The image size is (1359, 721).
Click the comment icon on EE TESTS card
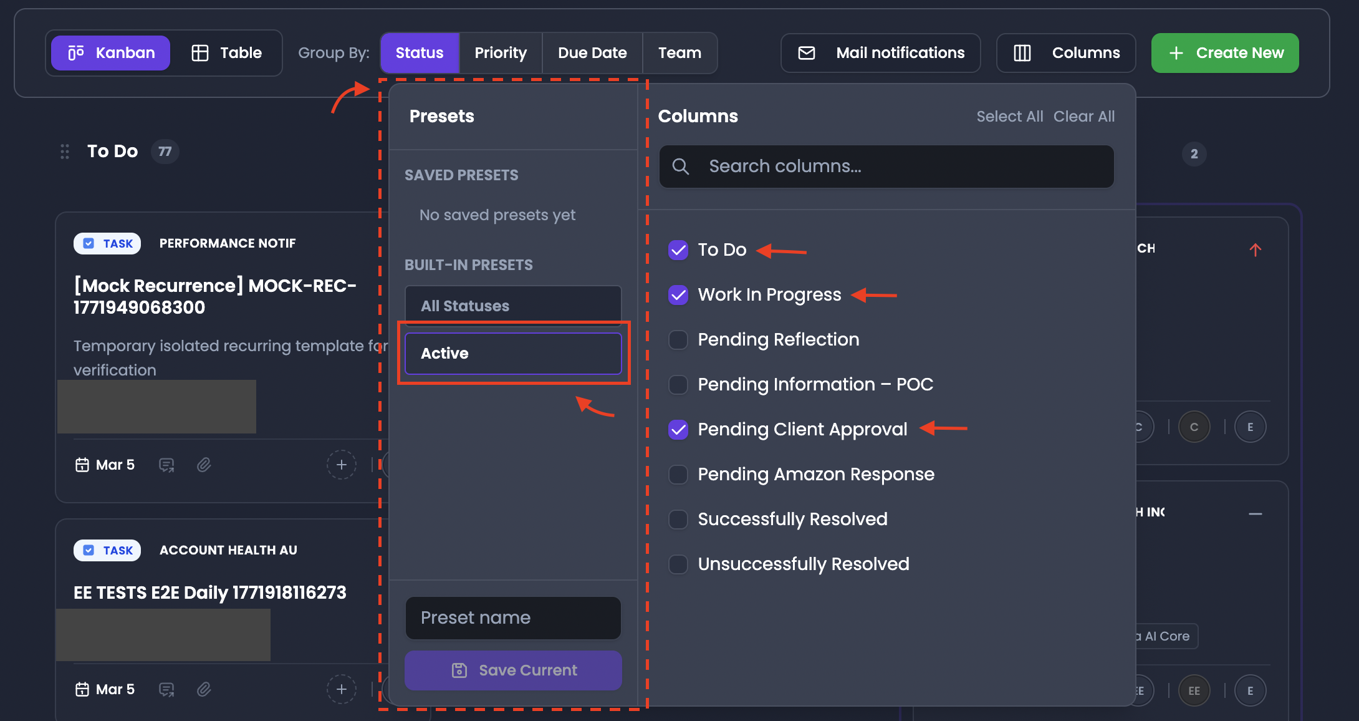coord(166,689)
